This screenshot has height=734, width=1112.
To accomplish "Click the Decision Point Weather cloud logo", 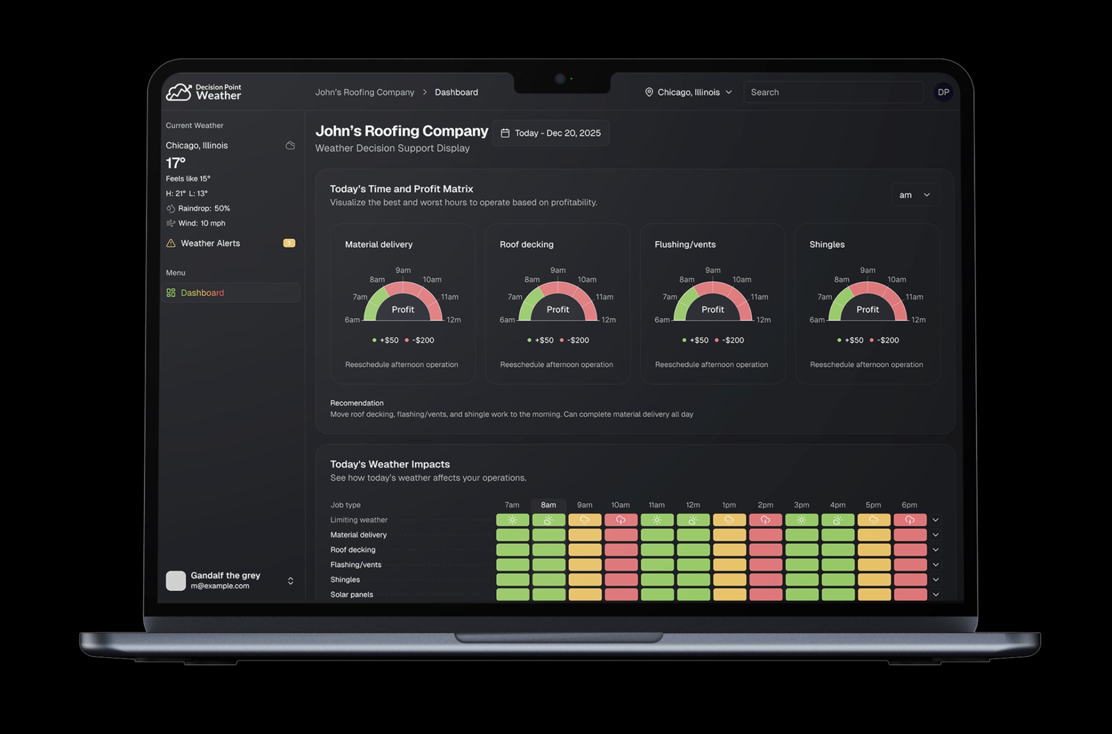I will tap(178, 92).
